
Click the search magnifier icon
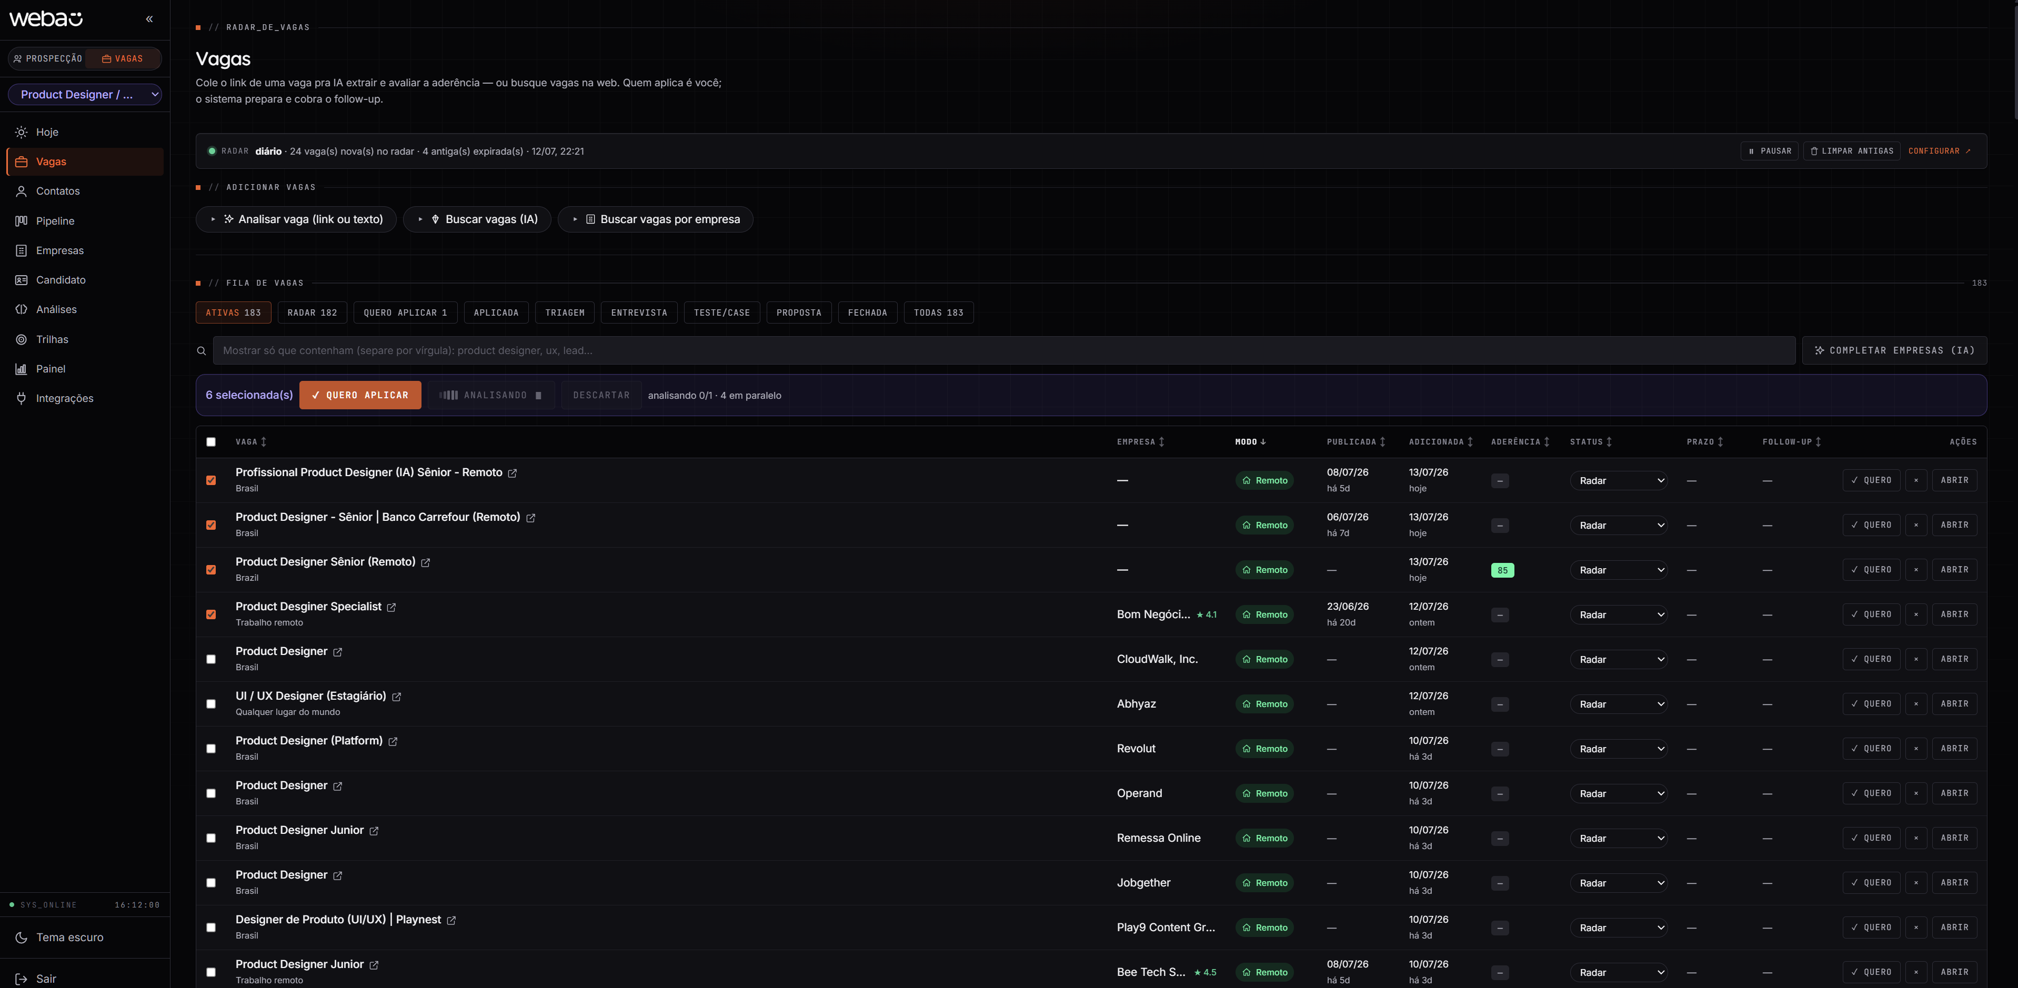click(x=202, y=351)
